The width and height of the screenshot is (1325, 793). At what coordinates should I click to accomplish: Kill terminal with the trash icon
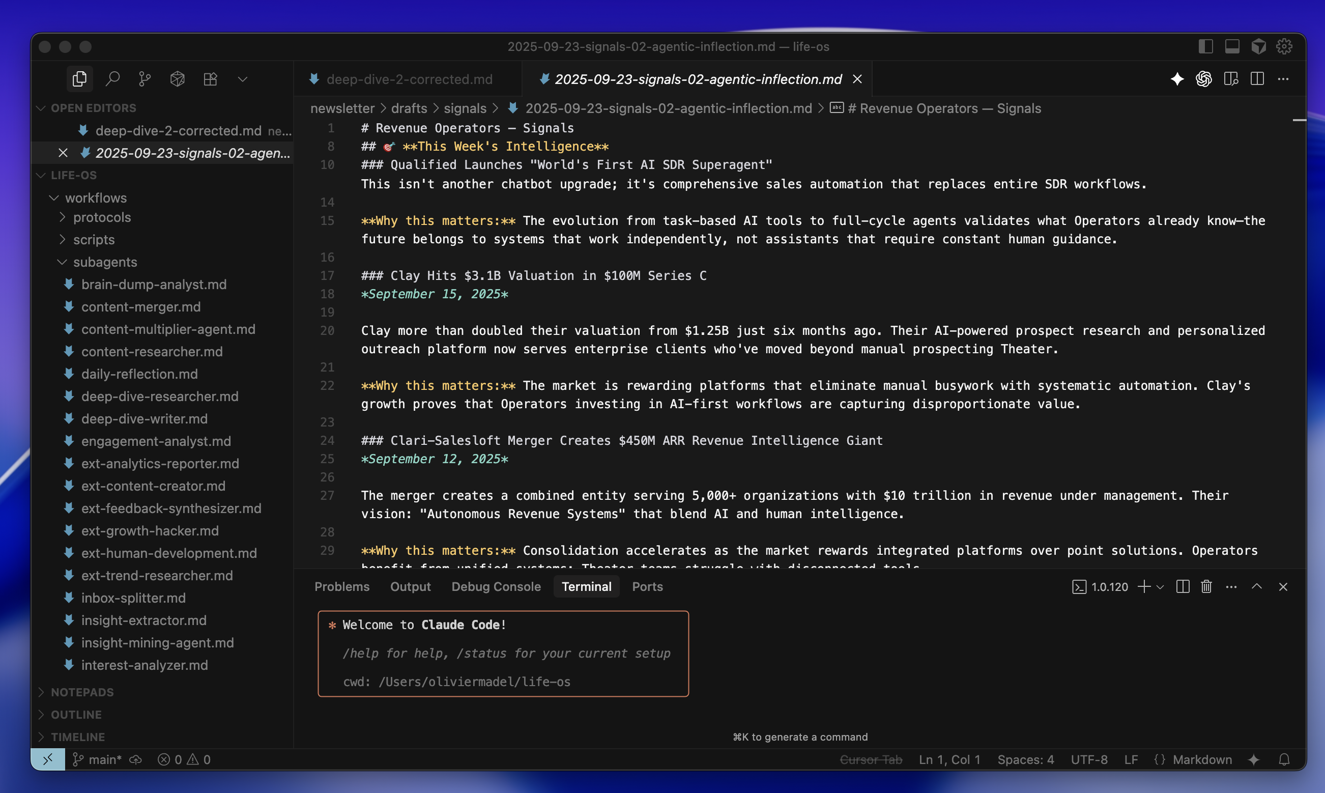1206,587
